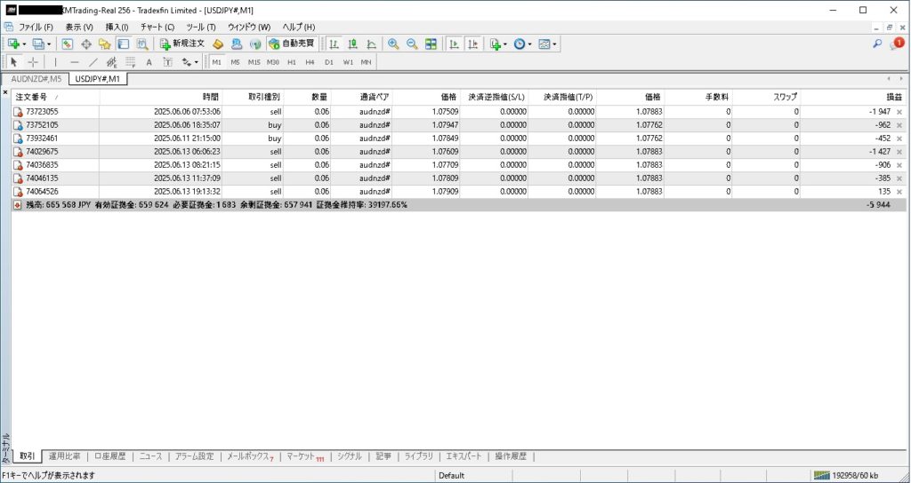The width and height of the screenshot is (911, 483).
Task: Select the crosshair tool
Action: click(x=33, y=62)
